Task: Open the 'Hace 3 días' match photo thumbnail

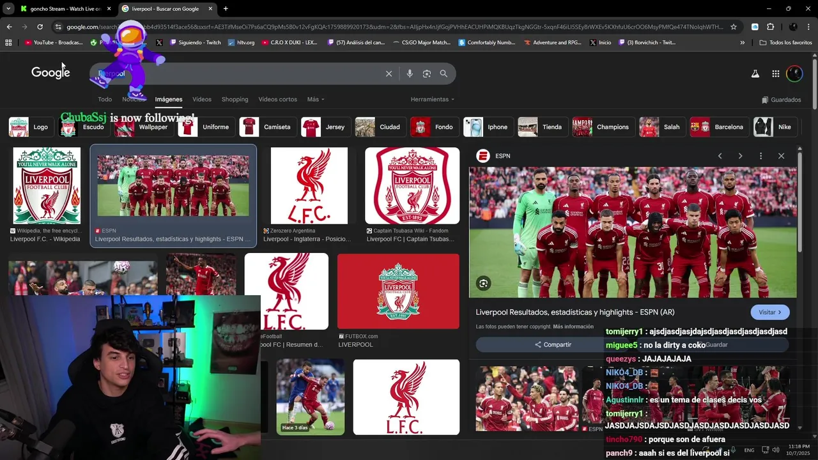Action: point(311,397)
